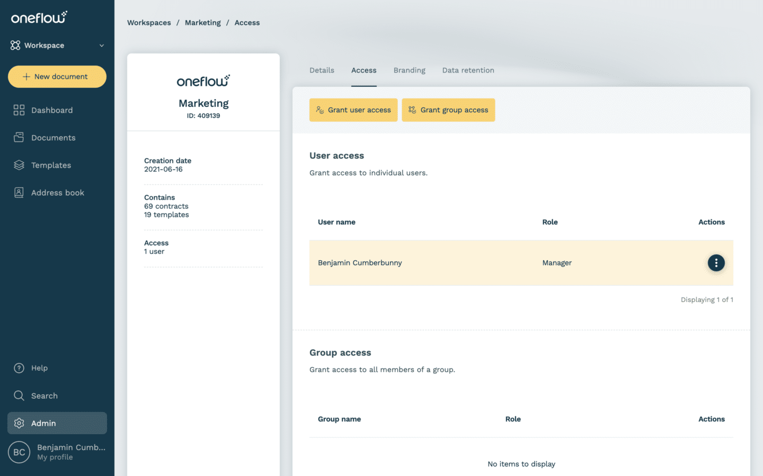Click the Search magnifier icon
The width and height of the screenshot is (763, 476).
(x=19, y=396)
